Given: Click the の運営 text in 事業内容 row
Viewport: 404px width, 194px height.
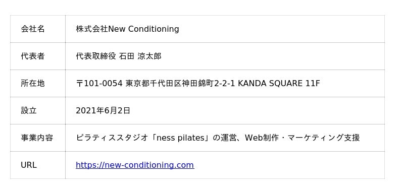Looking at the screenshot, I should (224, 138).
